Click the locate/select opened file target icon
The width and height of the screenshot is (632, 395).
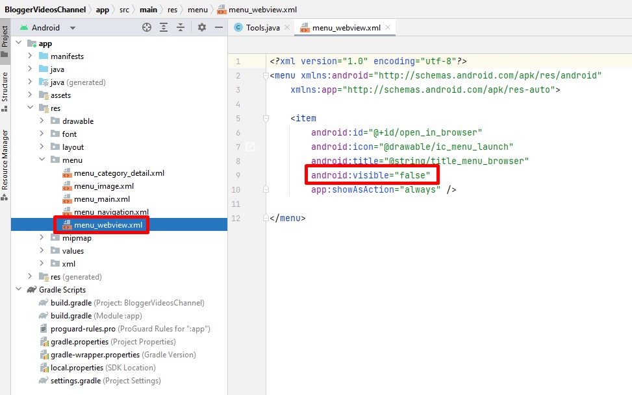click(147, 27)
